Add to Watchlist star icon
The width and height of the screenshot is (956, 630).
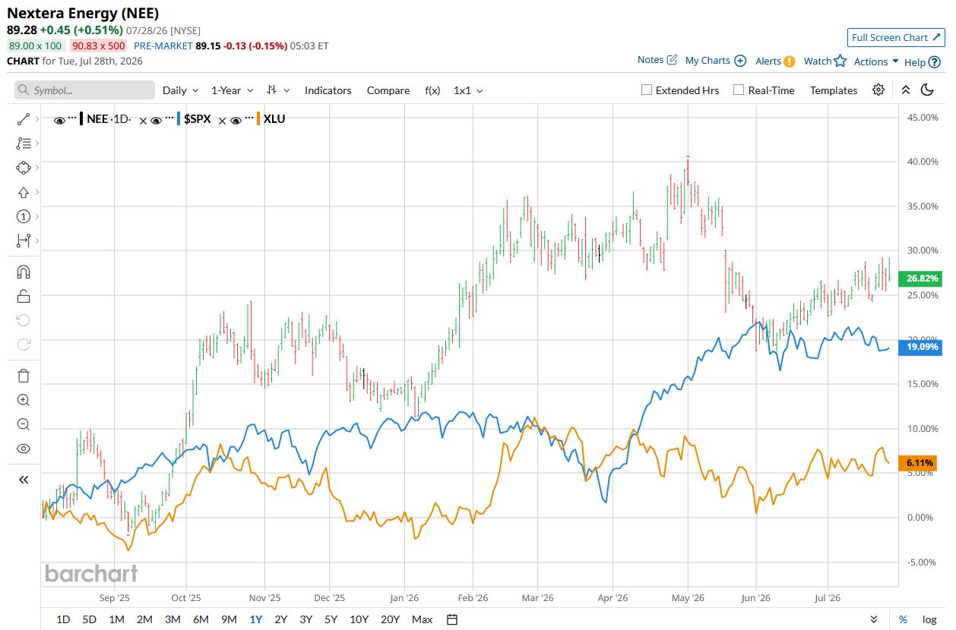pyautogui.click(x=840, y=61)
